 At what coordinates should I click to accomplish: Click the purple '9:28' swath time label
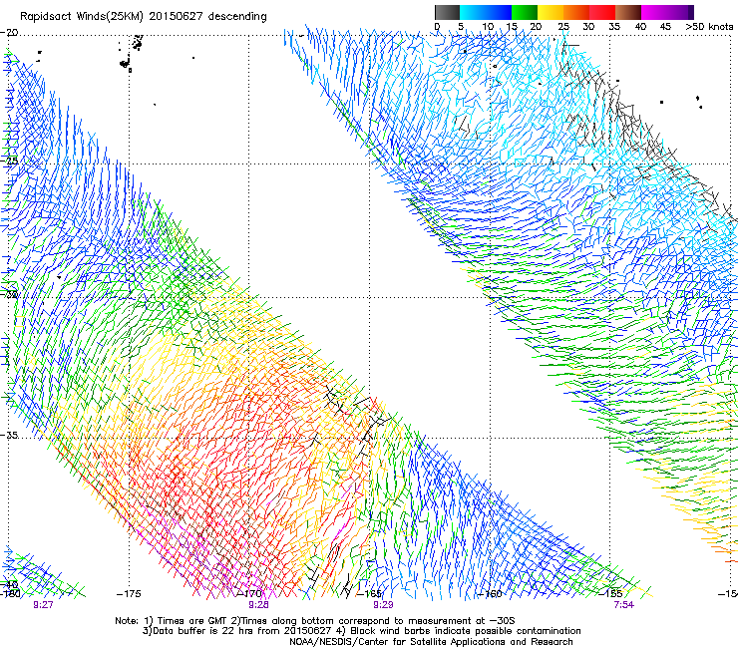[x=259, y=605]
